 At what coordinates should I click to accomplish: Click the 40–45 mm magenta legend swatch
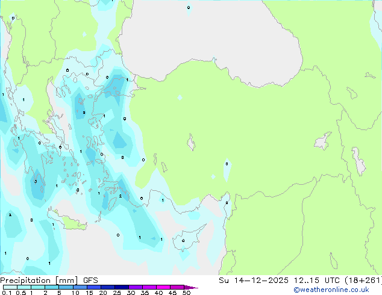pos(163,287)
